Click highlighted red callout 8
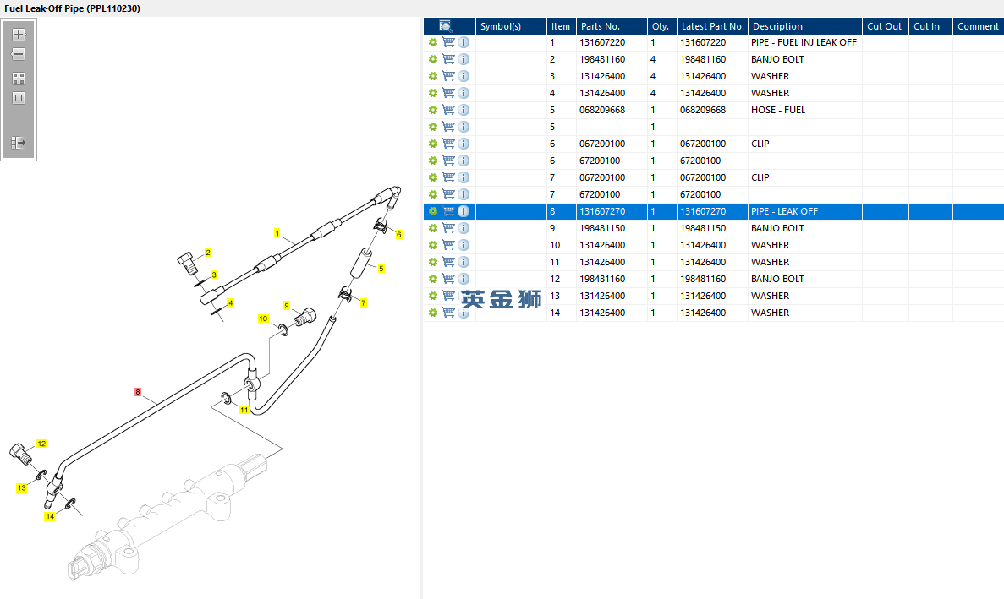This screenshot has height=599, width=1004. click(x=138, y=392)
